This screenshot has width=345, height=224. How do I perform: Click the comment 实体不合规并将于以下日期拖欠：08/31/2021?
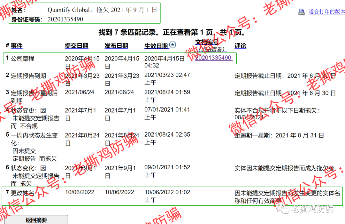point(277,114)
